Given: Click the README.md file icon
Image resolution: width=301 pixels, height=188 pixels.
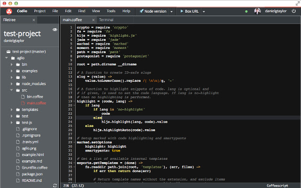Looking at the screenshot, I should (x=18, y=180).
